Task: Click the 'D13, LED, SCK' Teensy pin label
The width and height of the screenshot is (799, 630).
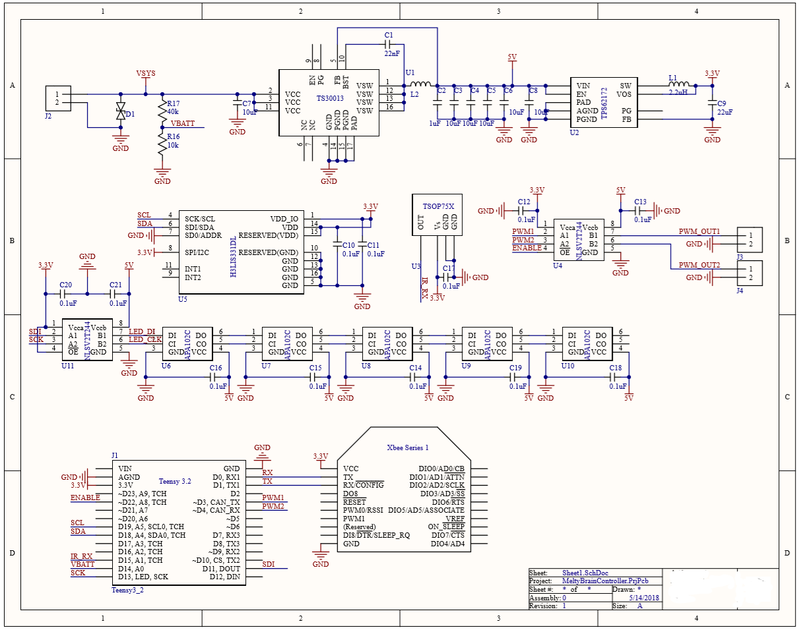Action: pos(143,577)
